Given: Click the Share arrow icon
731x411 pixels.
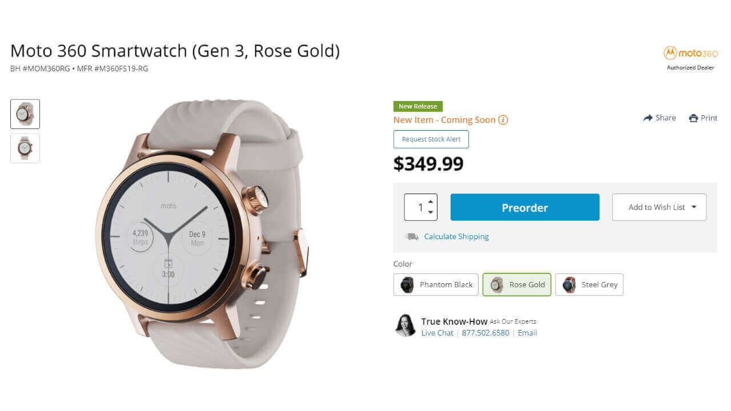Looking at the screenshot, I should pos(648,118).
